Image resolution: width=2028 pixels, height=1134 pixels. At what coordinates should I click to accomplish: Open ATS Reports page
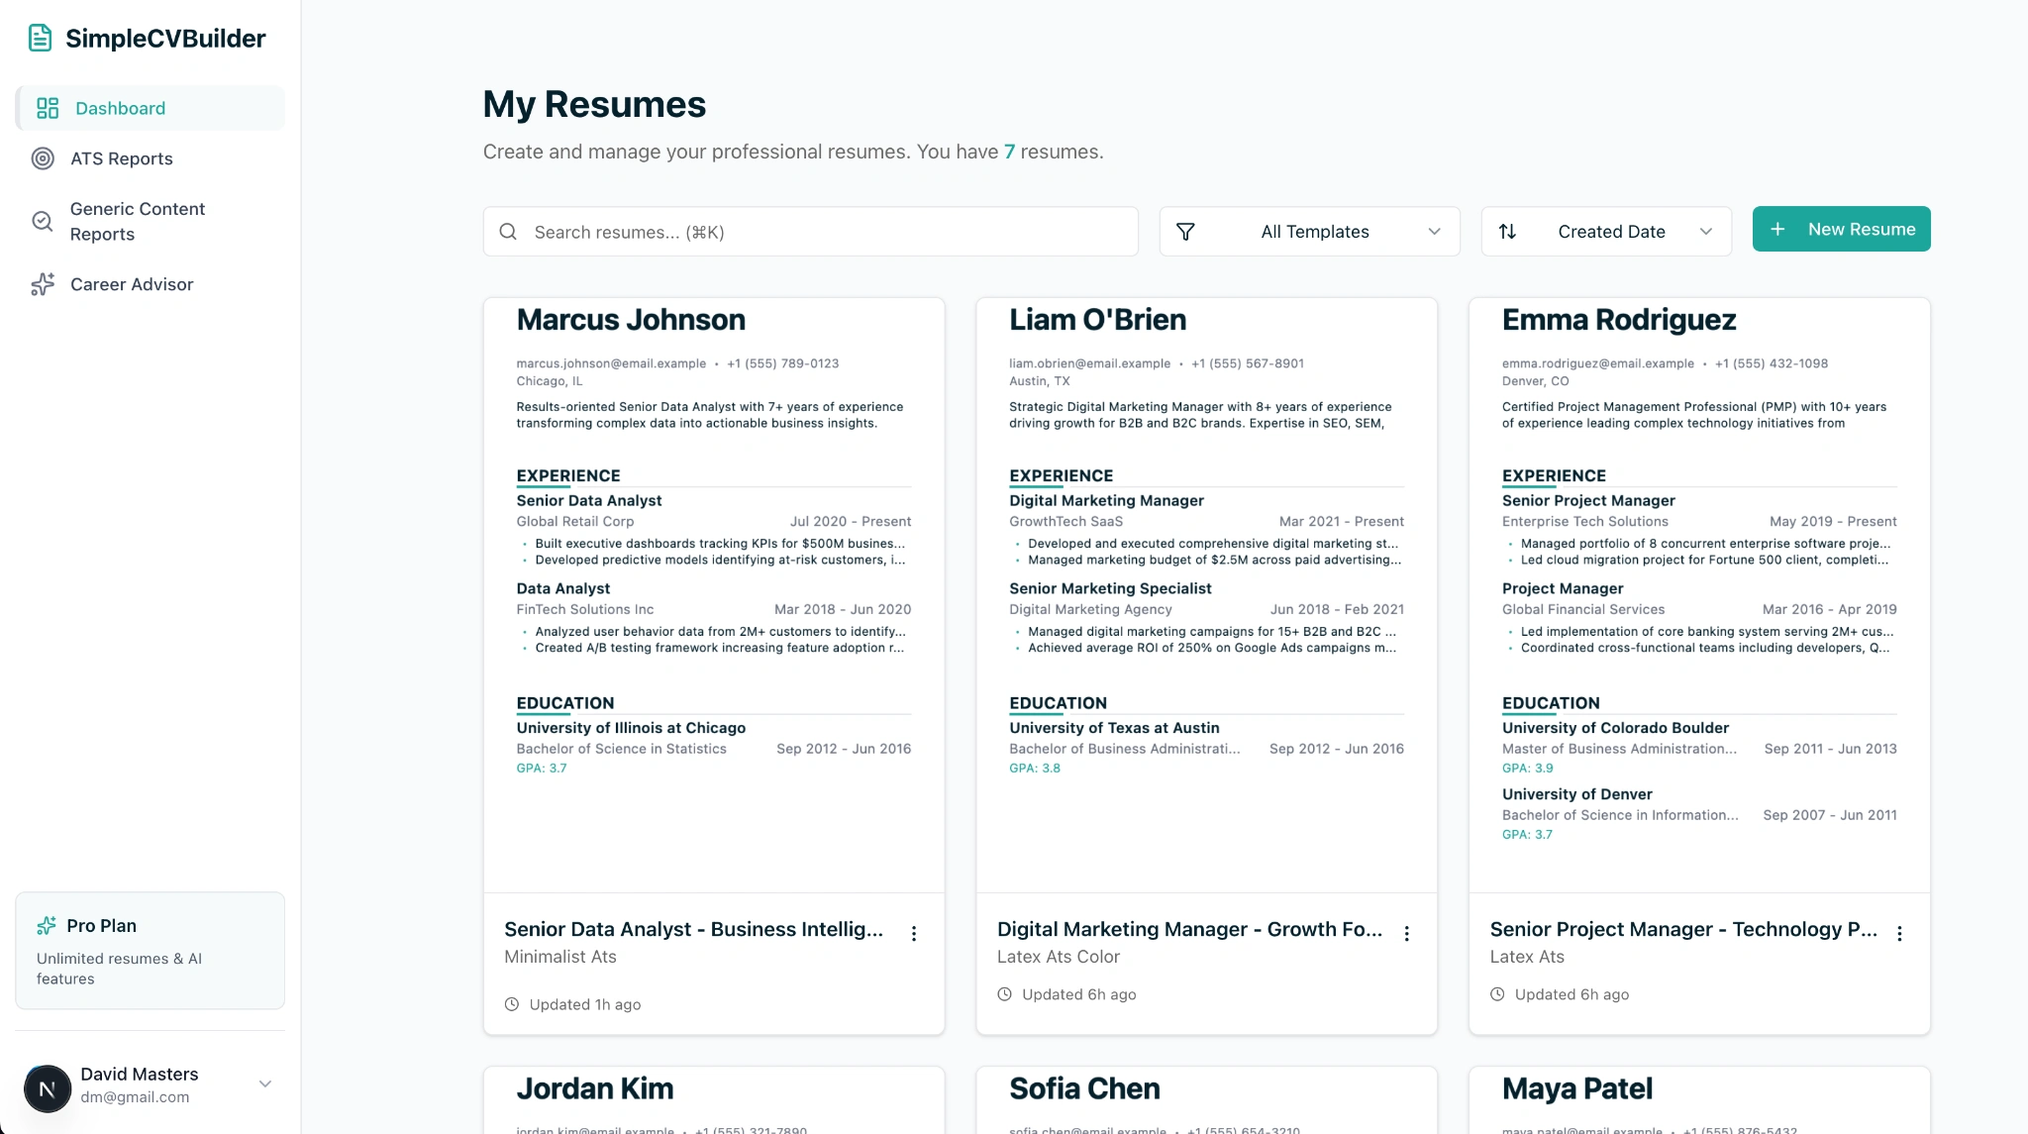(x=150, y=158)
